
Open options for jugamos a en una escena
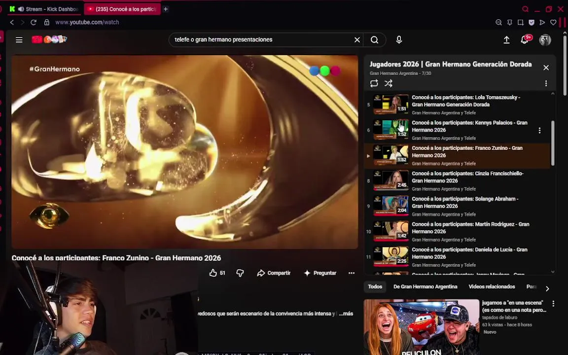click(x=553, y=304)
